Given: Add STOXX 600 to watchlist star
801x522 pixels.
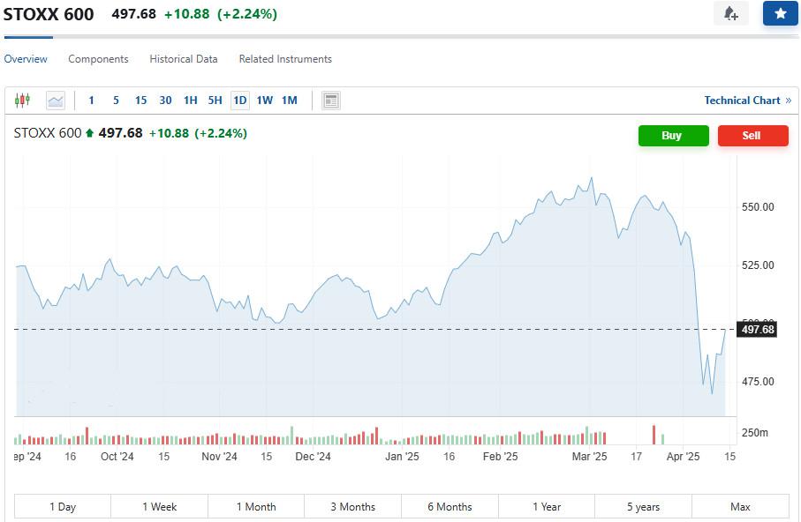Looking at the screenshot, I should point(780,13).
